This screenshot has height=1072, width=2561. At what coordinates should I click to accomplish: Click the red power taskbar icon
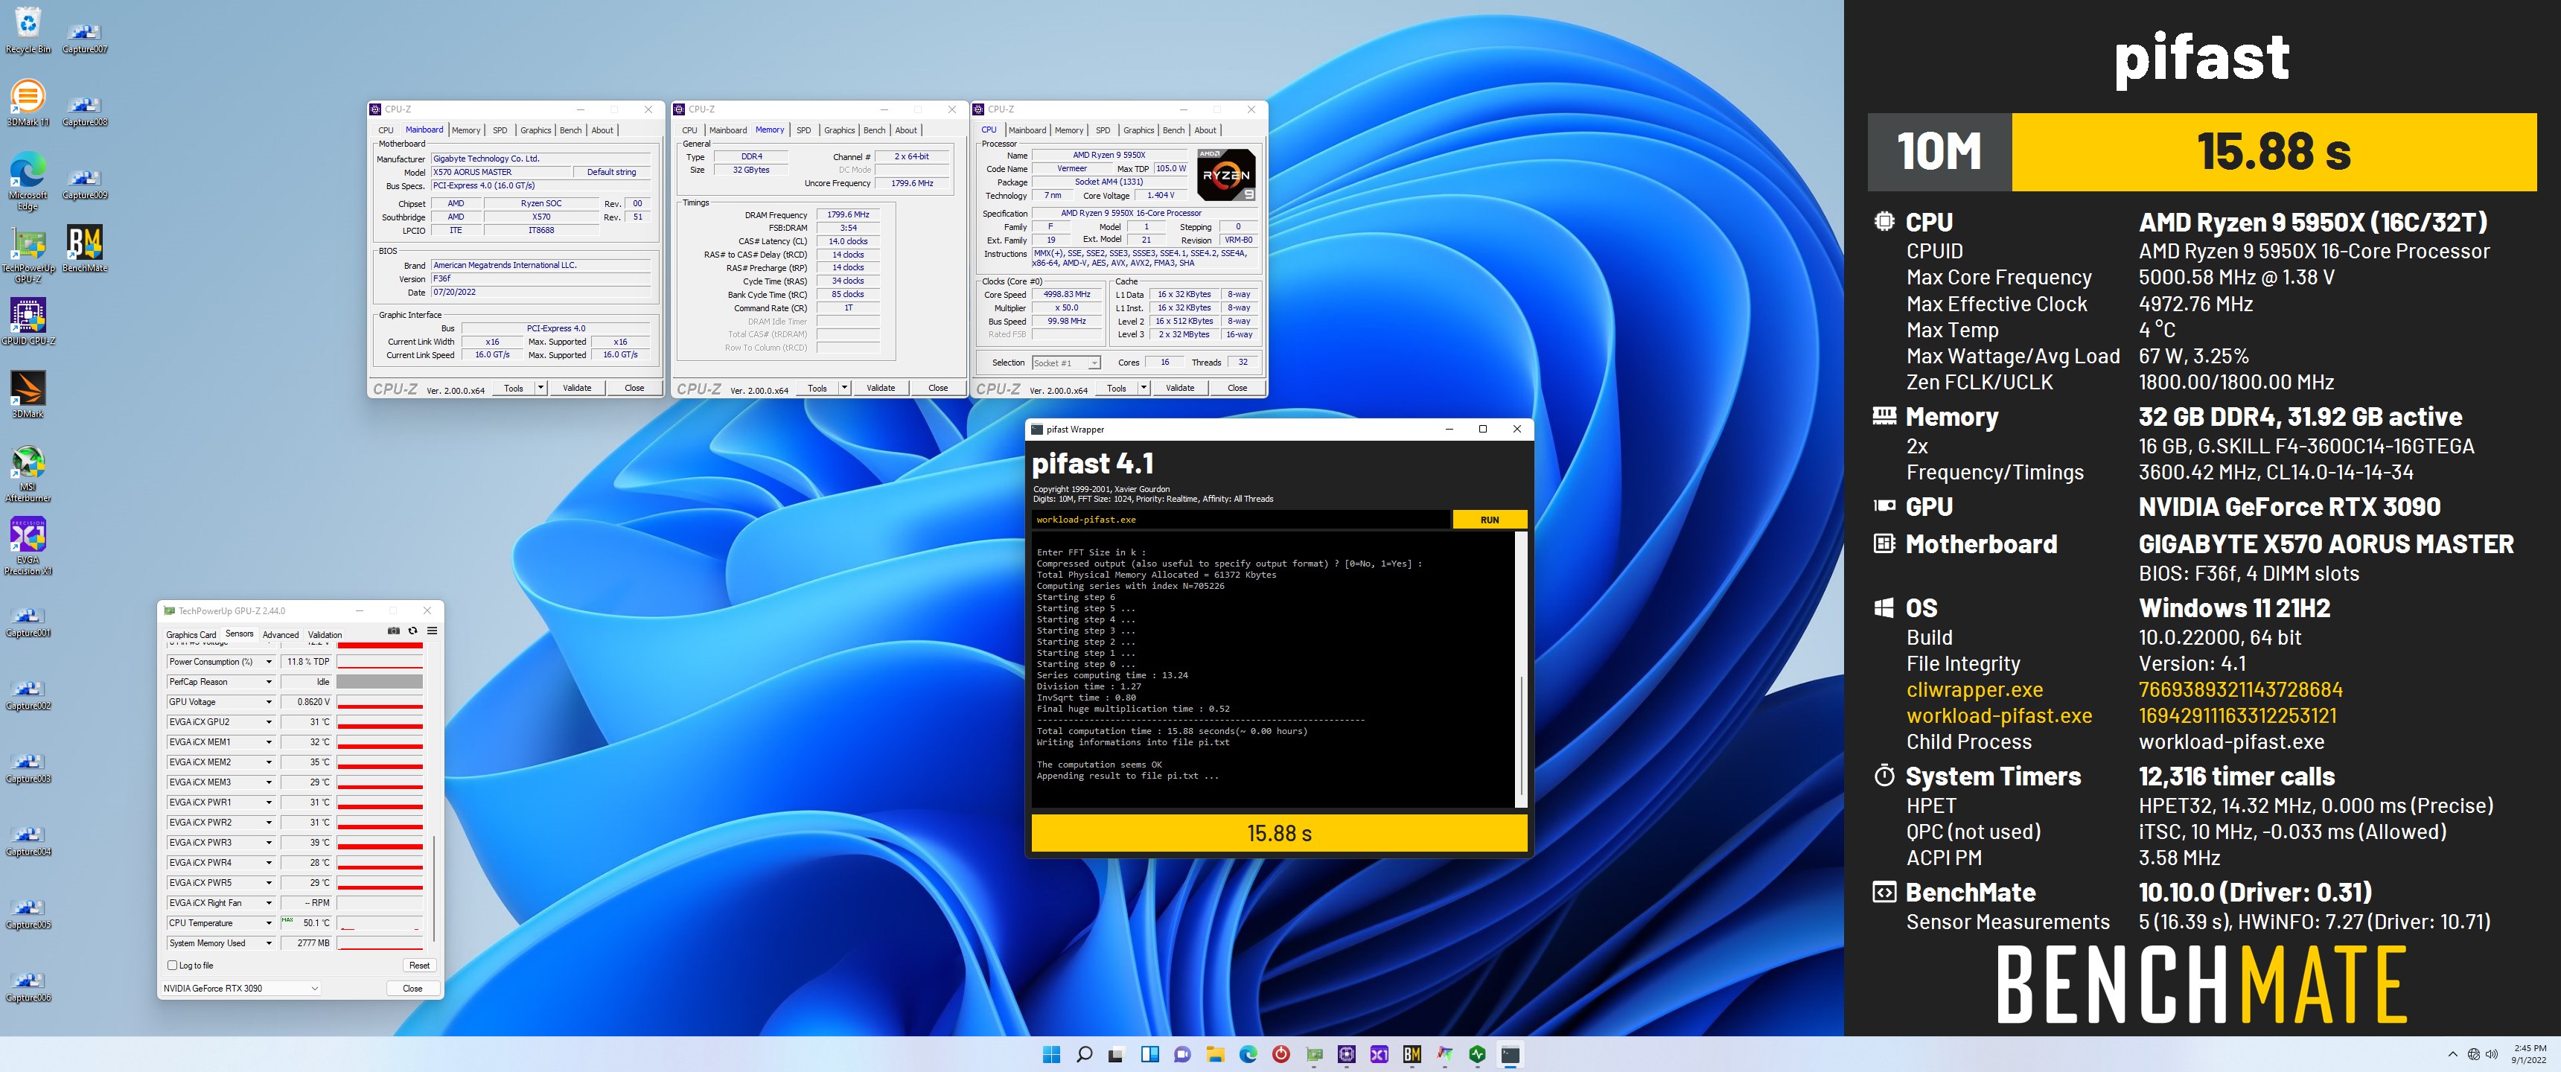click(1281, 1054)
